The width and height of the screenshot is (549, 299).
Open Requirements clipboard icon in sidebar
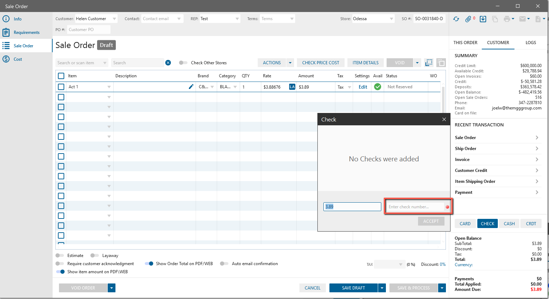[x=6, y=32]
